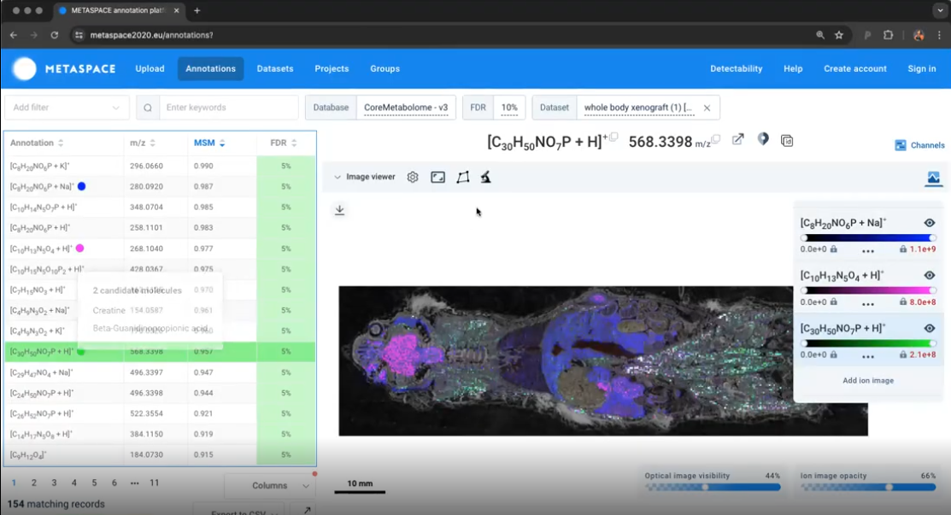
Task: Change the FDR level from 10%
Action: (x=509, y=107)
